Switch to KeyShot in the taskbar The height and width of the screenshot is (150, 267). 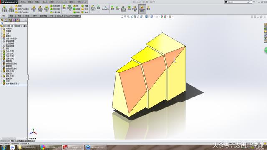(96, 147)
